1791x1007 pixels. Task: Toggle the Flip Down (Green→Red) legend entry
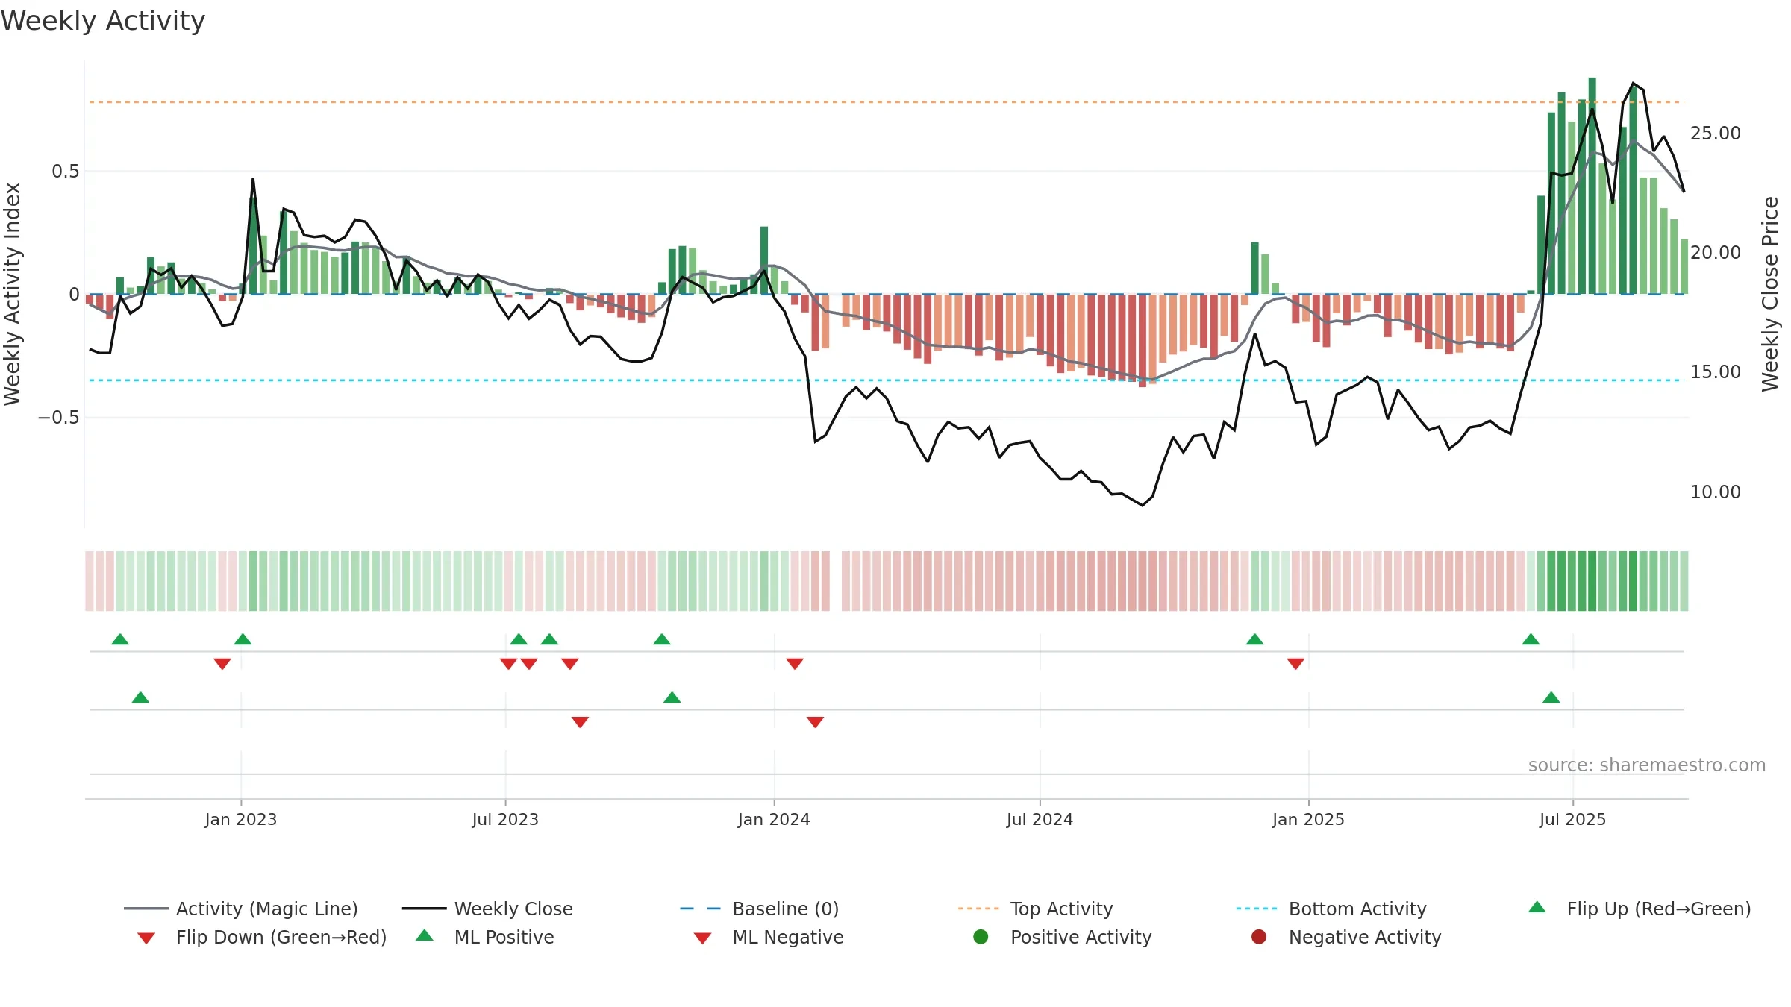tap(262, 937)
